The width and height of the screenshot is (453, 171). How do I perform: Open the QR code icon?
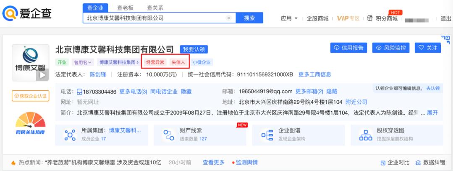[x=445, y=40]
